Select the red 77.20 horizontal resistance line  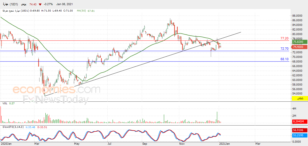click(145, 40)
